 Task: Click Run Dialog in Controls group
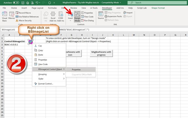click(x=87, y=21)
